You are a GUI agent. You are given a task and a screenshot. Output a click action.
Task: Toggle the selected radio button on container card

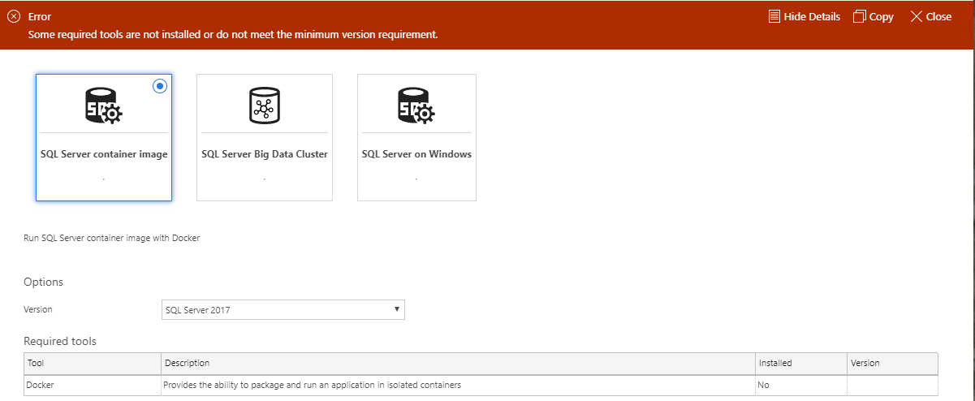click(x=160, y=86)
